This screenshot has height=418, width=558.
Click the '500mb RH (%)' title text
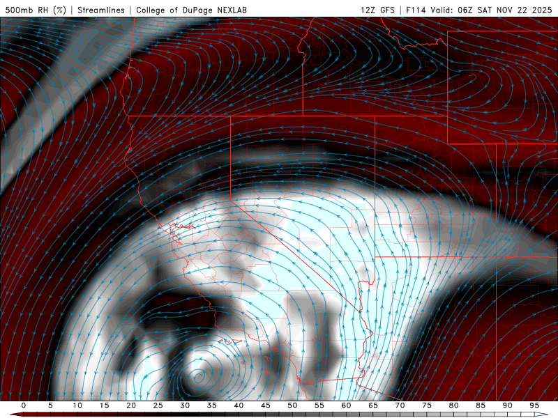(36, 10)
